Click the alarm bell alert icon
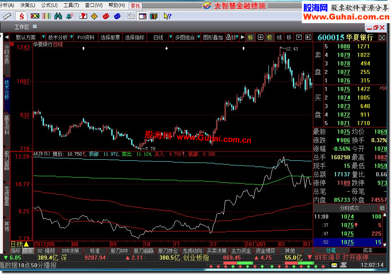Screen dimensions: 392x275 70,16
